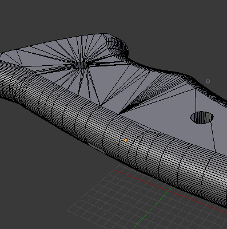Click intersection of red and green axes
The height and width of the screenshot is (229, 227).
[170, 191]
